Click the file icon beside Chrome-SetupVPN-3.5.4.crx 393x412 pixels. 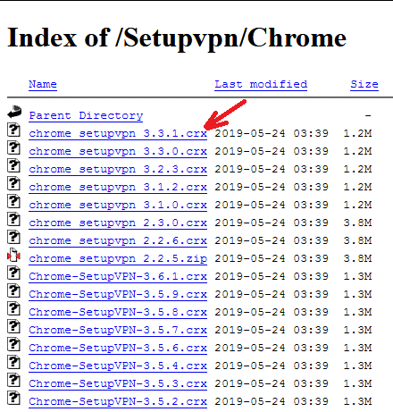click(x=13, y=363)
